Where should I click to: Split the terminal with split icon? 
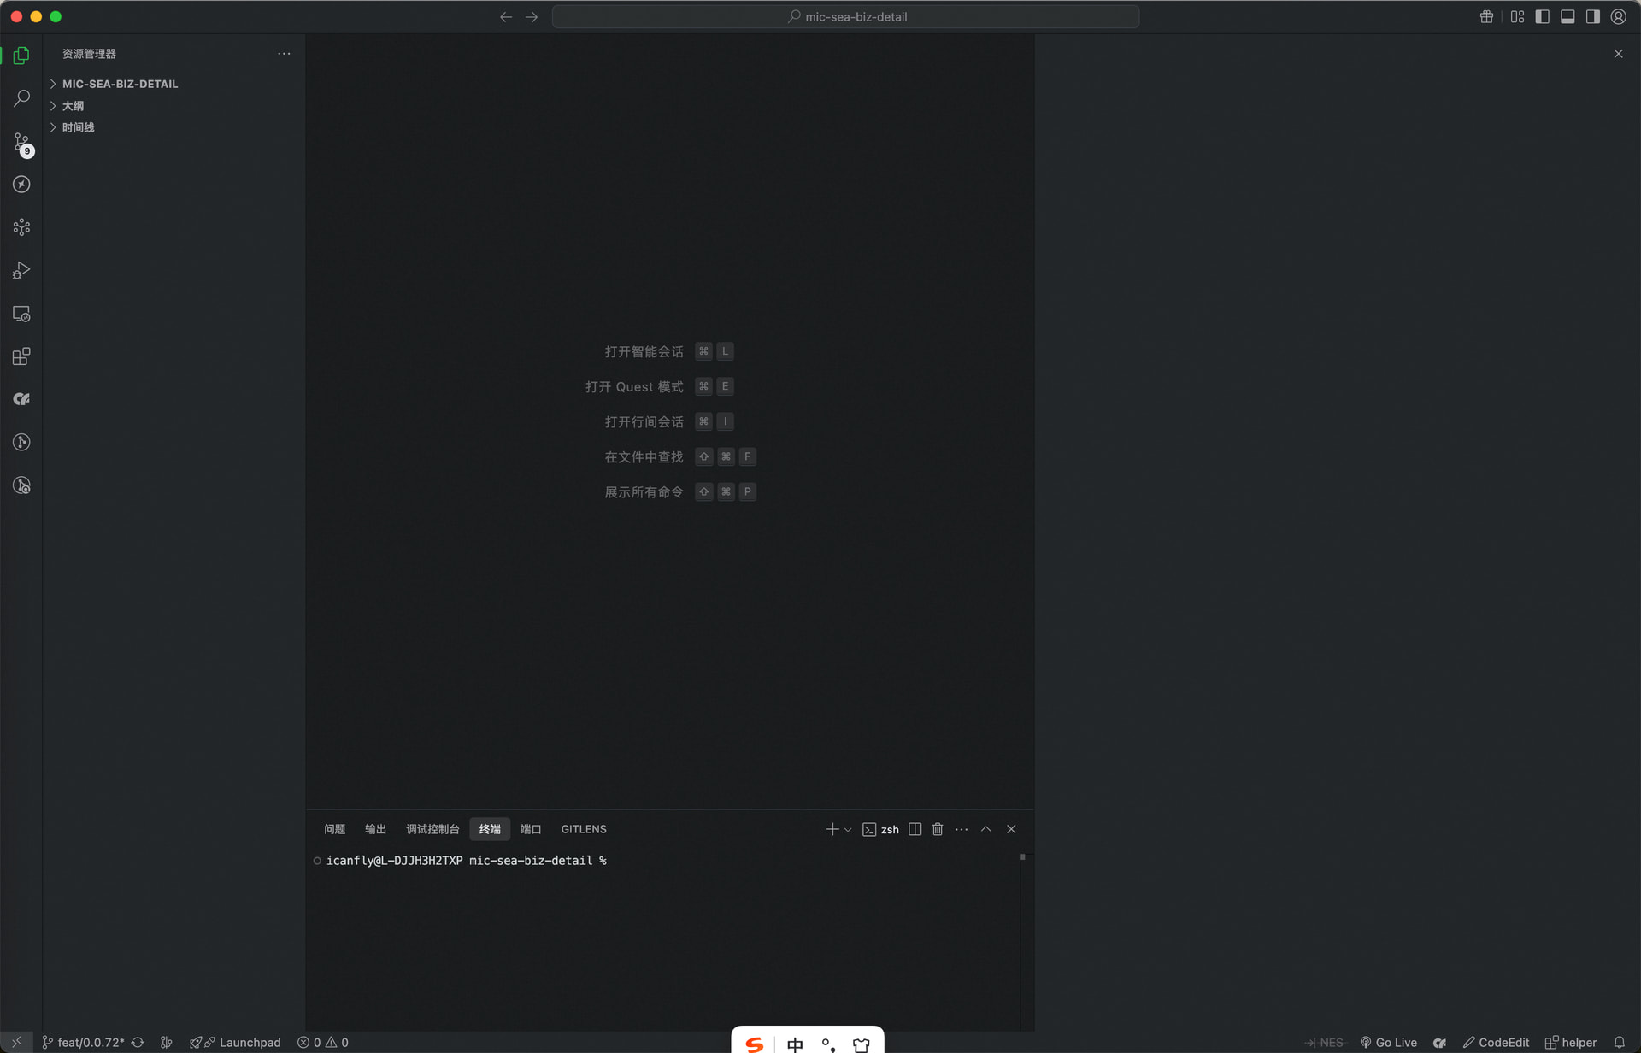[915, 829]
